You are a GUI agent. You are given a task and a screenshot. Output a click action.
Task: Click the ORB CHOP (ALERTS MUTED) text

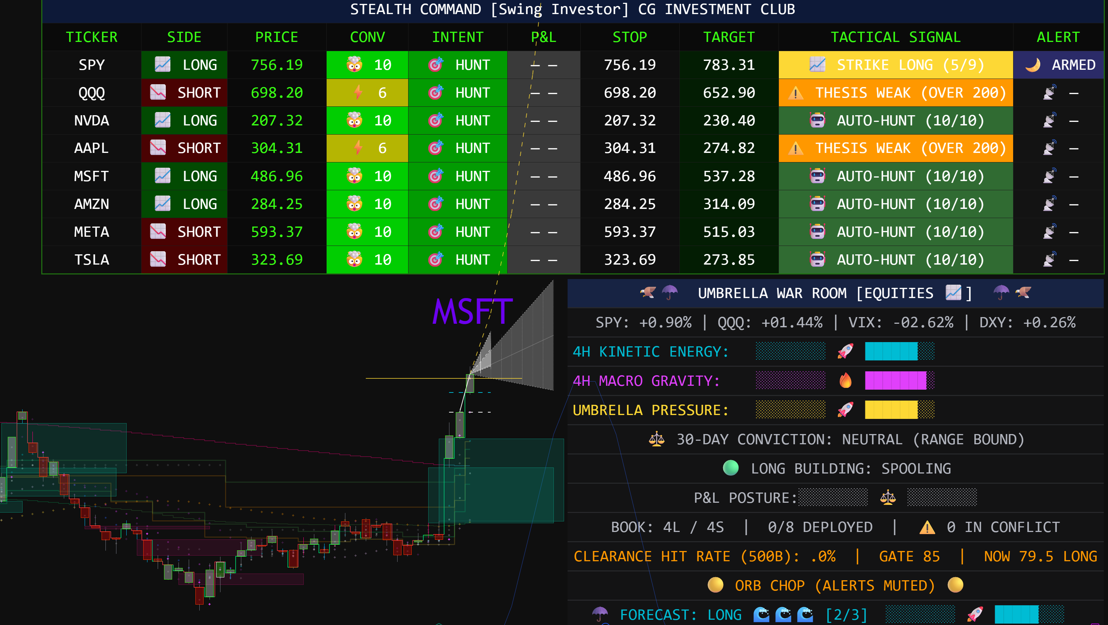[835, 586]
